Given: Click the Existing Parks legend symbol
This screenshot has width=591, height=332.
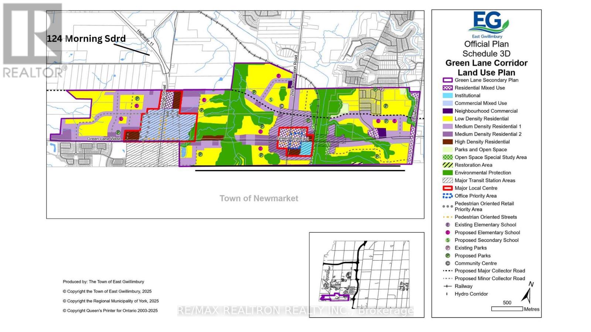Looking at the screenshot, I should 448,248.
